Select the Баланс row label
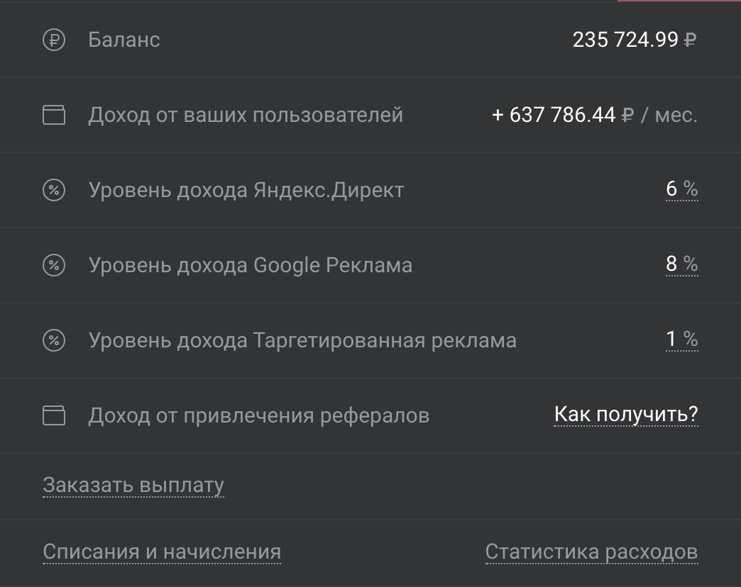The width and height of the screenshot is (741, 587). (123, 40)
